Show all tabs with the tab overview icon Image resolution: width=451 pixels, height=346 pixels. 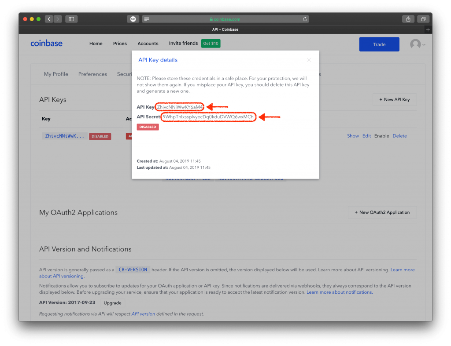tap(423, 19)
